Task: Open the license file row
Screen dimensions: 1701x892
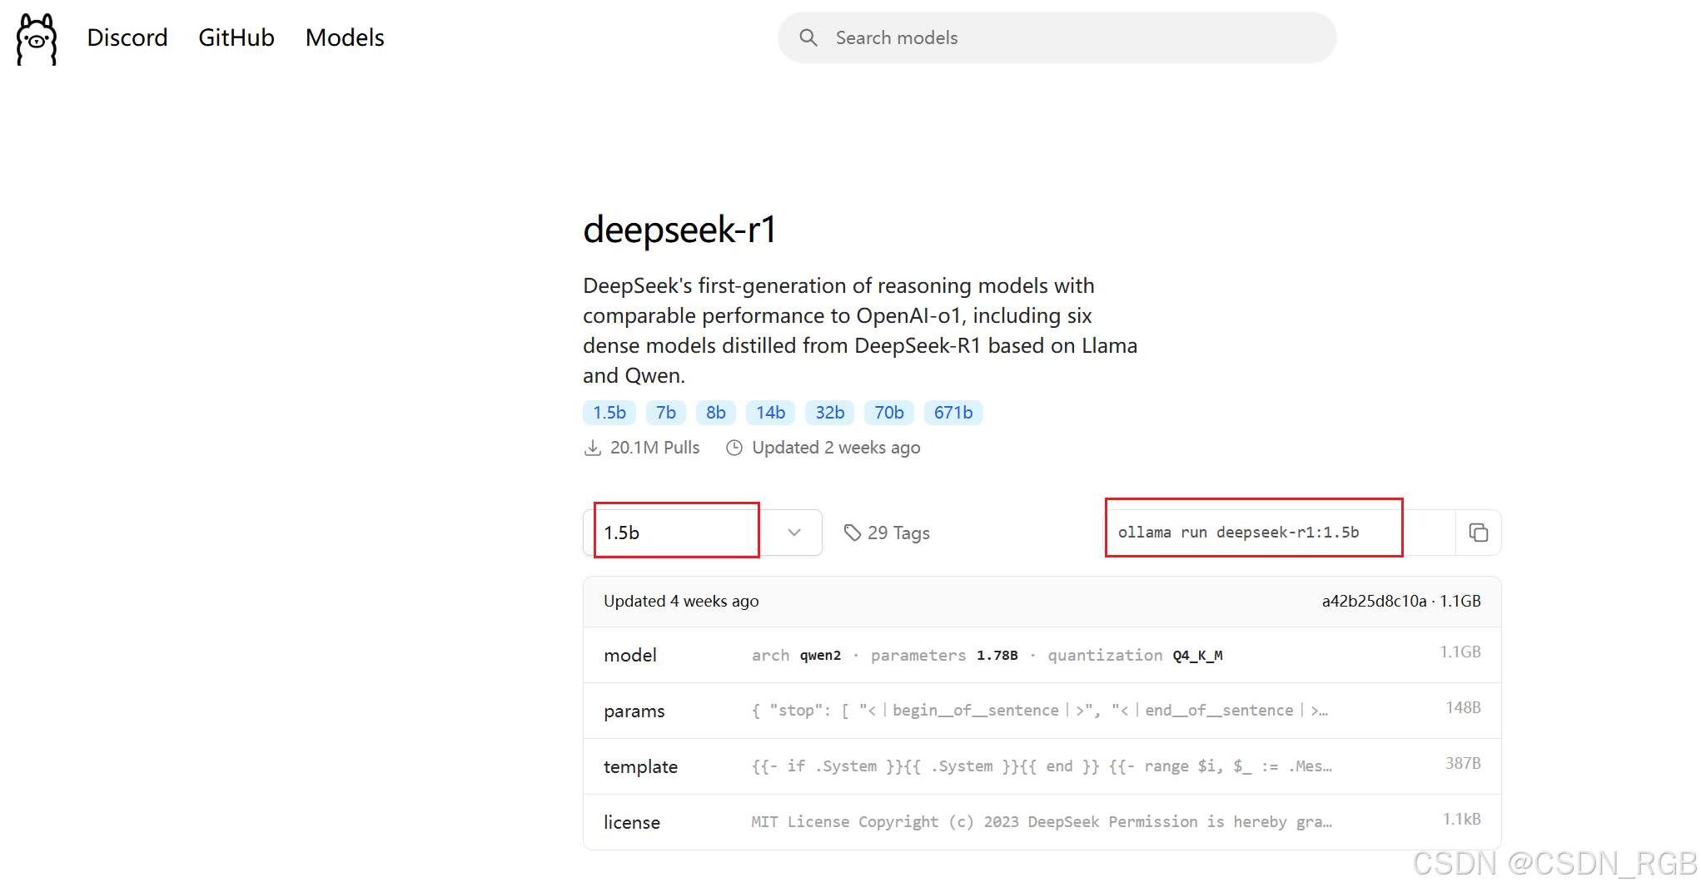Action: [1042, 822]
